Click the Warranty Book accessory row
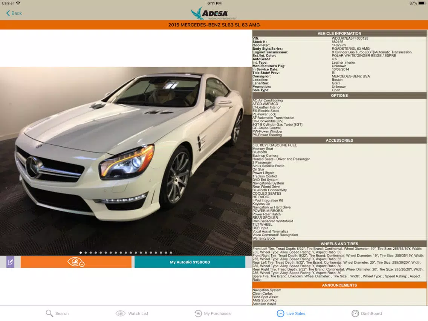 pyautogui.click(x=264, y=238)
